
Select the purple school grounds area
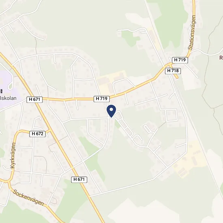point(9,88)
